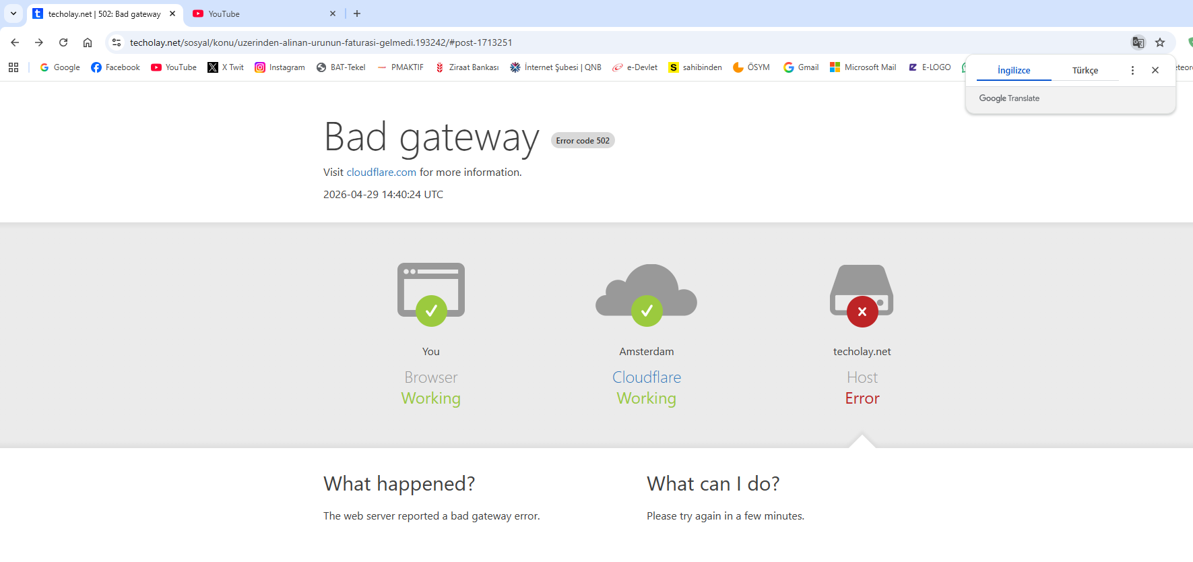Click the red Error status text
This screenshot has width=1193, height=562.
point(862,398)
